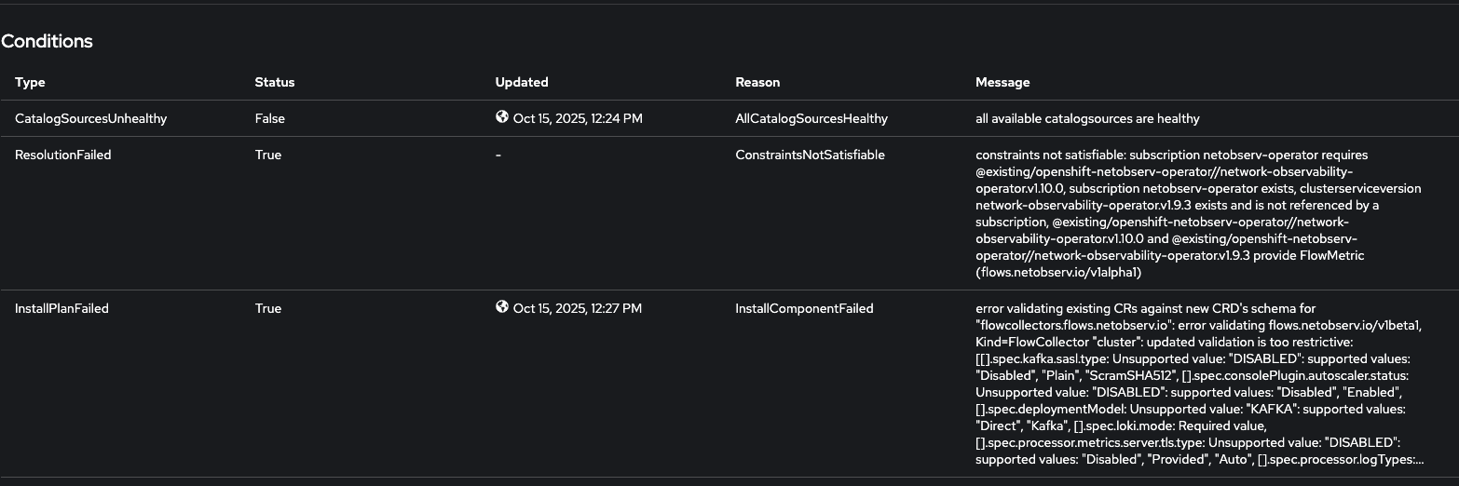Select the Reason column header
This screenshot has height=486, width=1459.
point(757,82)
